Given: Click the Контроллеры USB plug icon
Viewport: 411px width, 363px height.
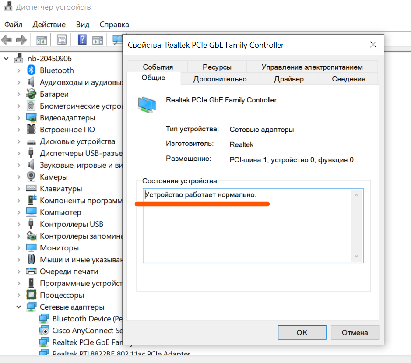Looking at the screenshot, I should [x=31, y=224].
